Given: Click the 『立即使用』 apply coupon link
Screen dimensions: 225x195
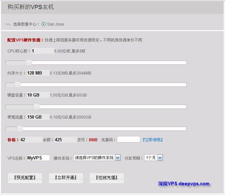Looking at the screenshot, I should pos(153,140).
